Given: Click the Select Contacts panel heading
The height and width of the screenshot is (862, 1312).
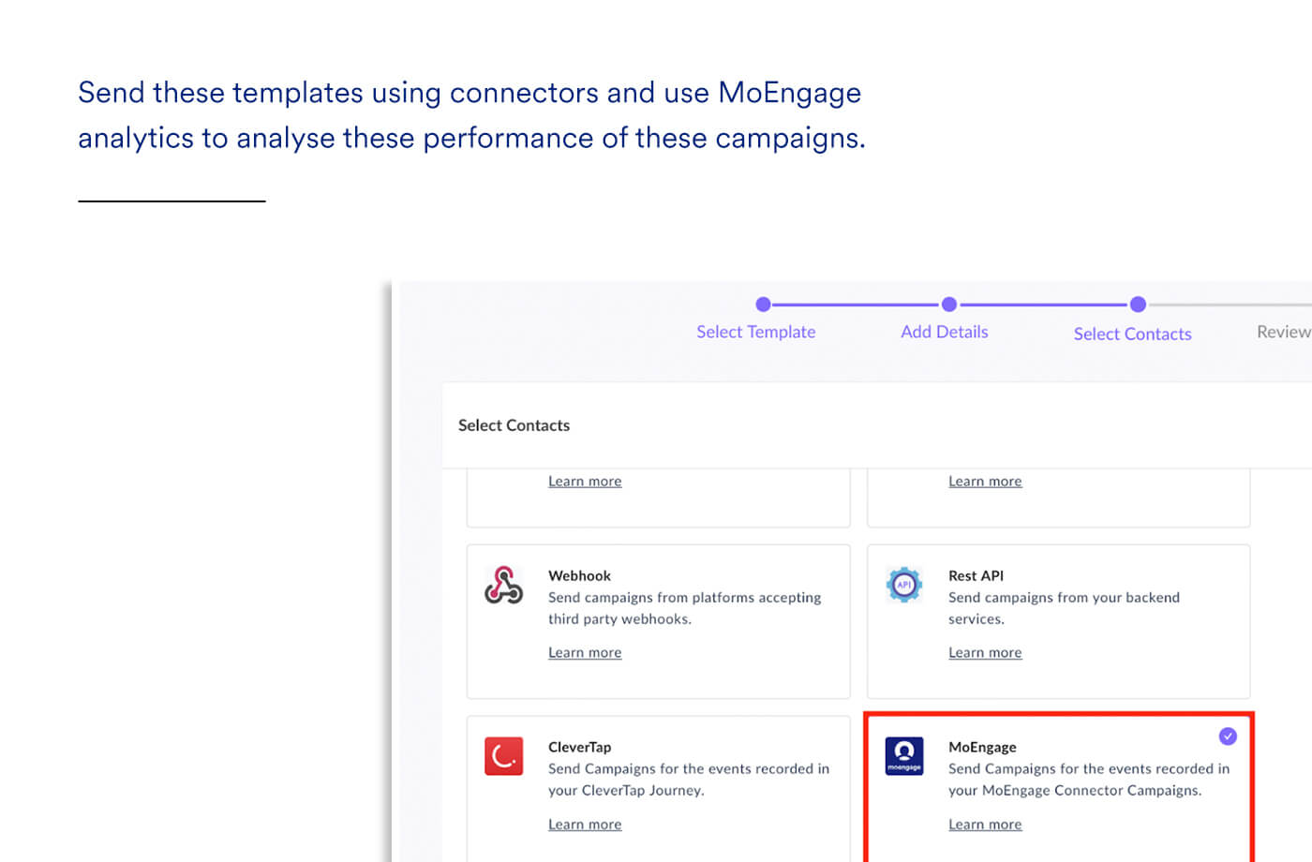Looking at the screenshot, I should click(514, 425).
